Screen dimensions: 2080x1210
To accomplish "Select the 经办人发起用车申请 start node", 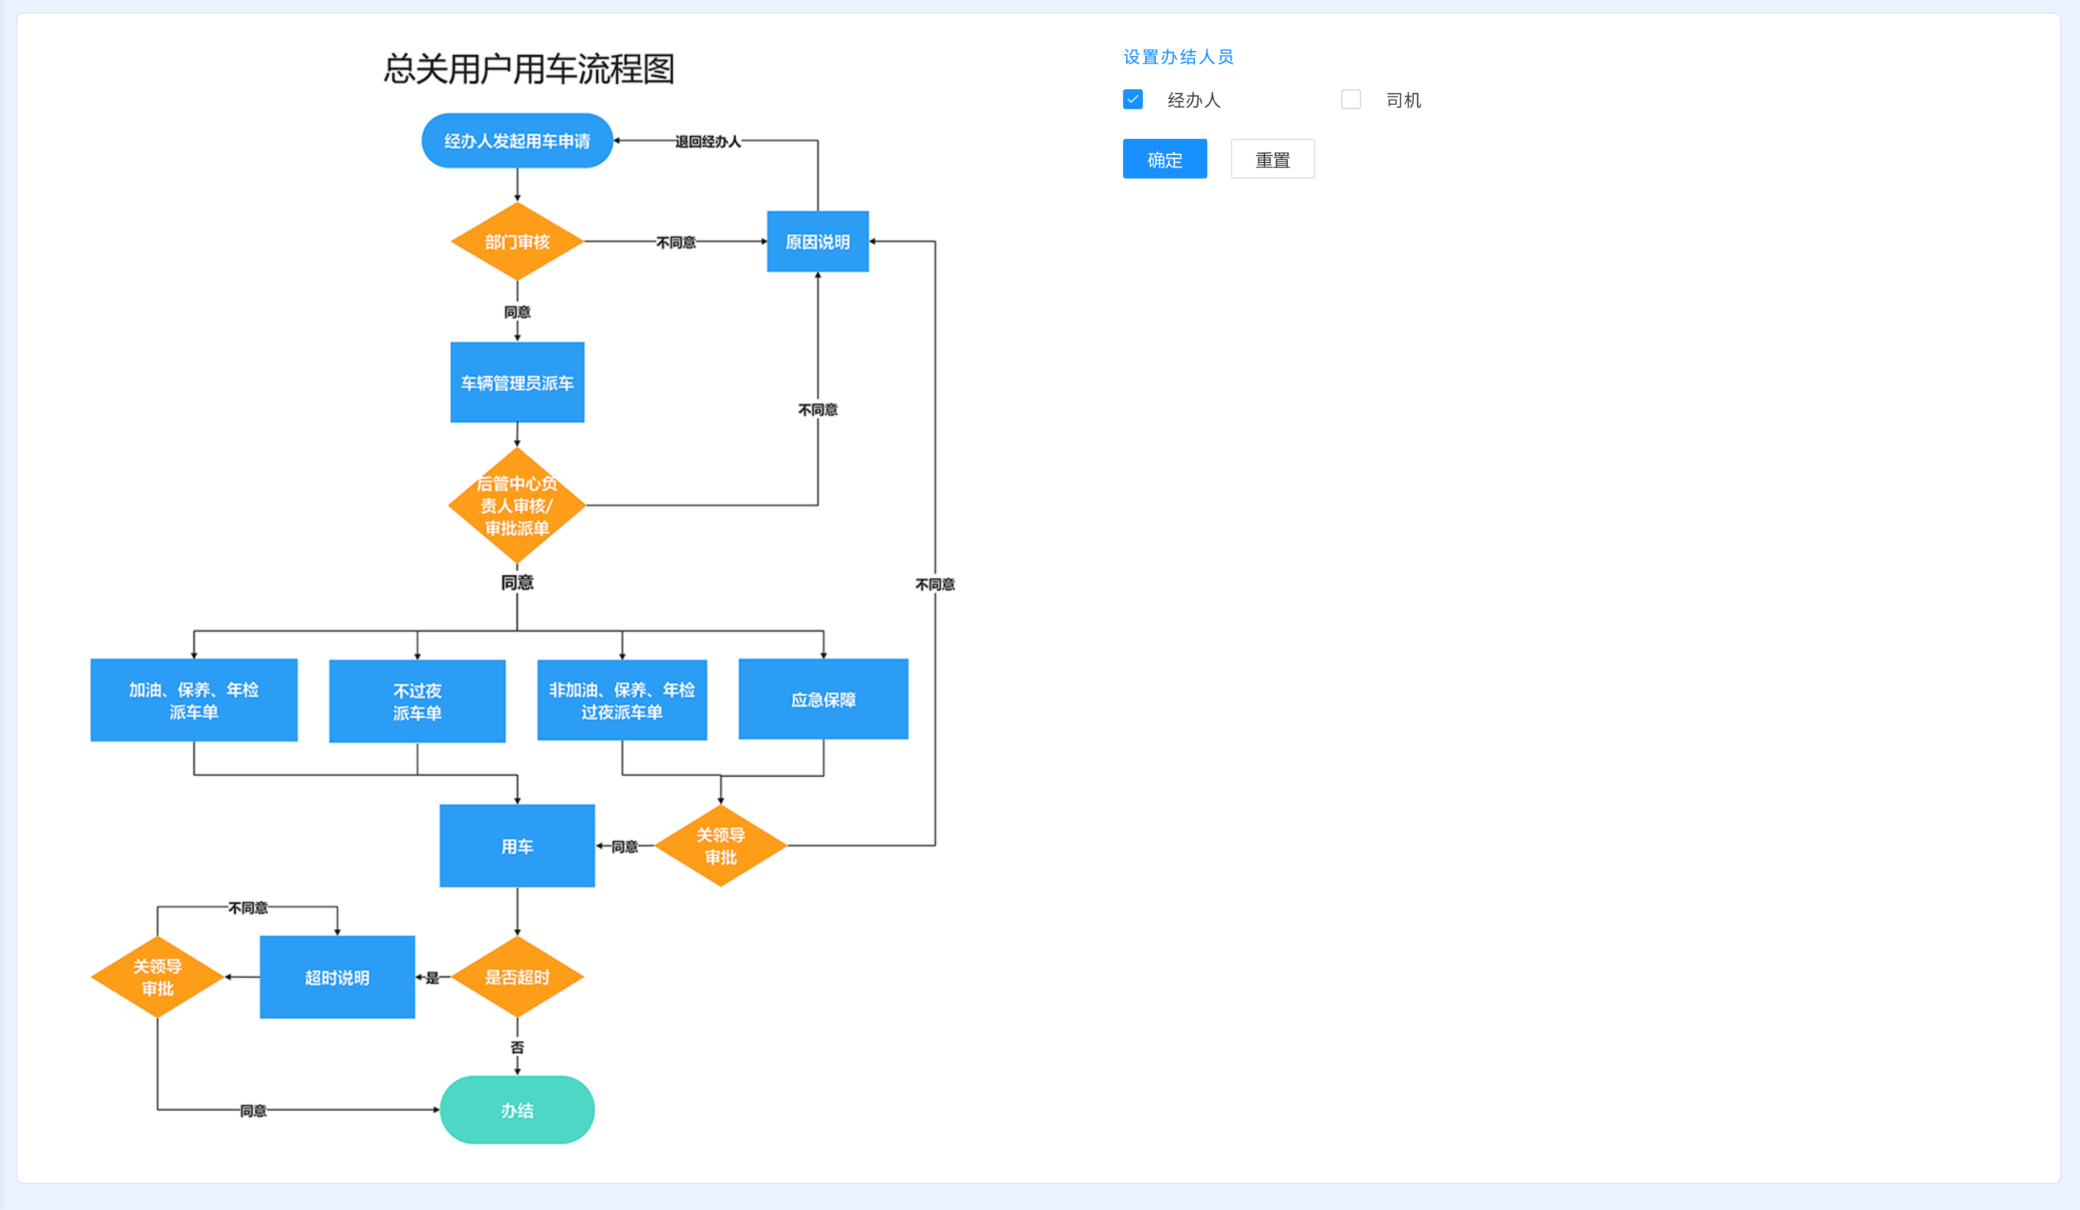I will (x=517, y=141).
